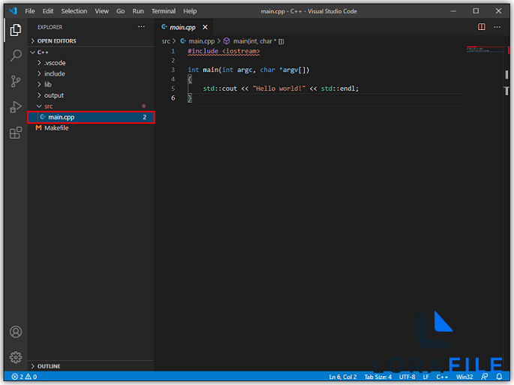Expand the output folder
This screenshot has width=514, height=385.
91,95
